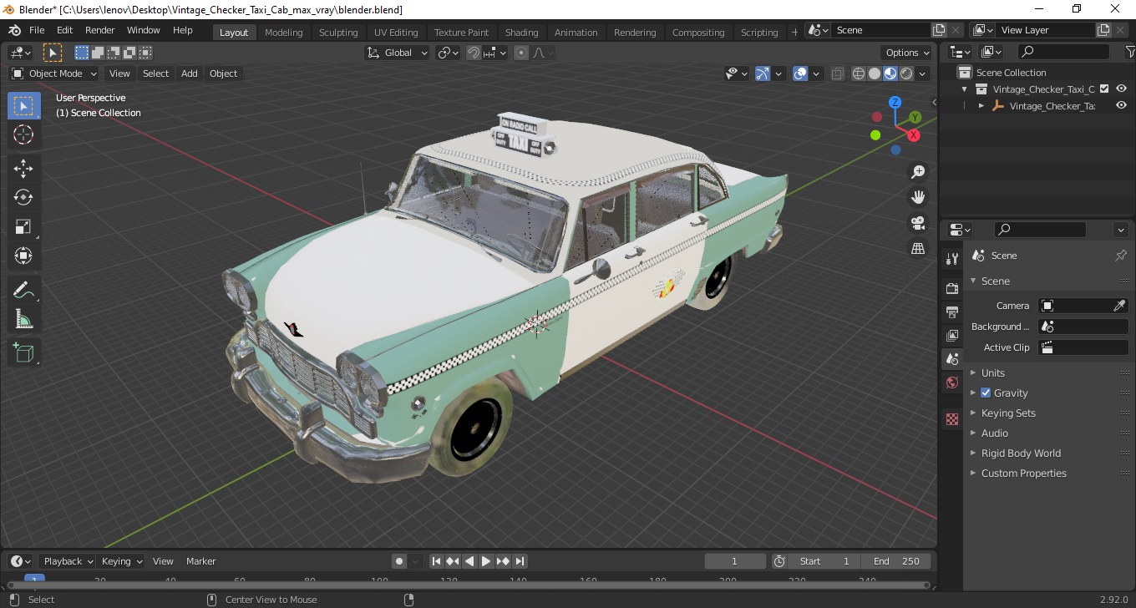1136x608 pixels.
Task: Click the Z axis on navigation gizmo
Action: (895, 103)
